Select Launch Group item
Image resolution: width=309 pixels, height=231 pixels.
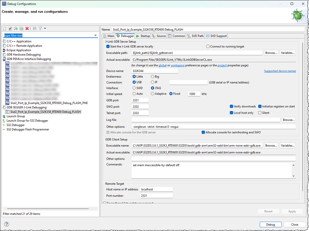pos(15,116)
